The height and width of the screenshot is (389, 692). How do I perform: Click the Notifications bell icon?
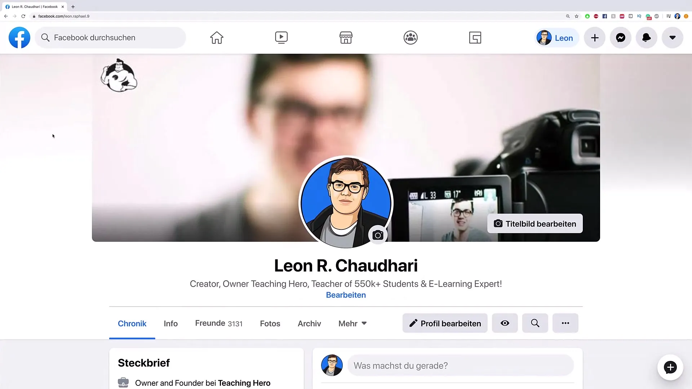pyautogui.click(x=646, y=37)
